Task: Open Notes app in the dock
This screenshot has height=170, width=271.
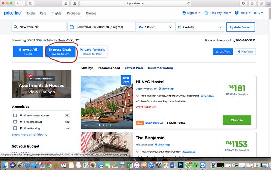Action: pyautogui.click(x=71, y=165)
